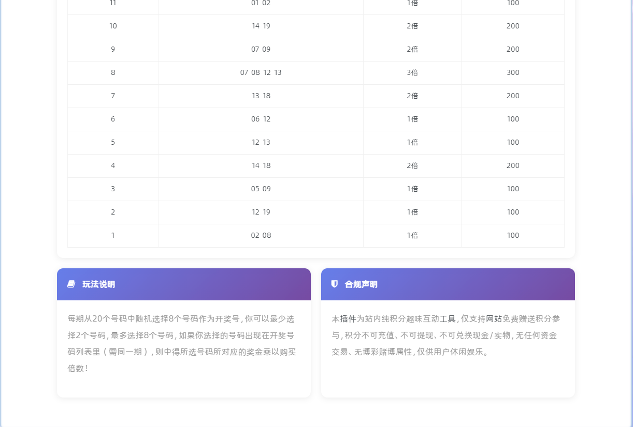Click the shield icon beside 合规声明 header

click(x=334, y=284)
